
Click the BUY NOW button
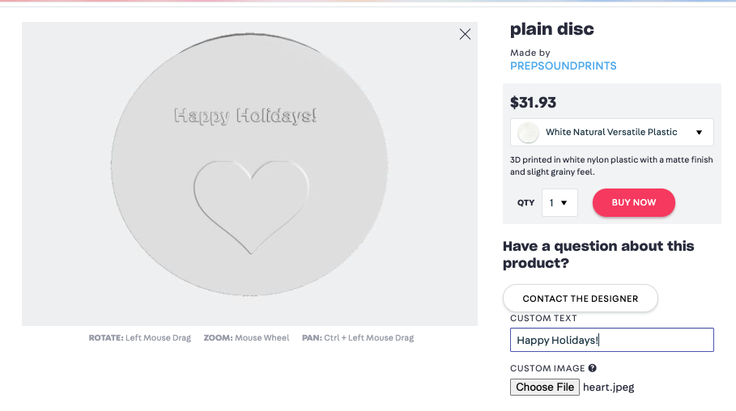tap(634, 203)
